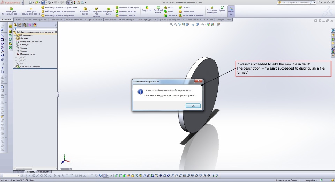The height and width of the screenshot is (182, 335).
Task: Click Вырез на границе
Action: (125, 15)
